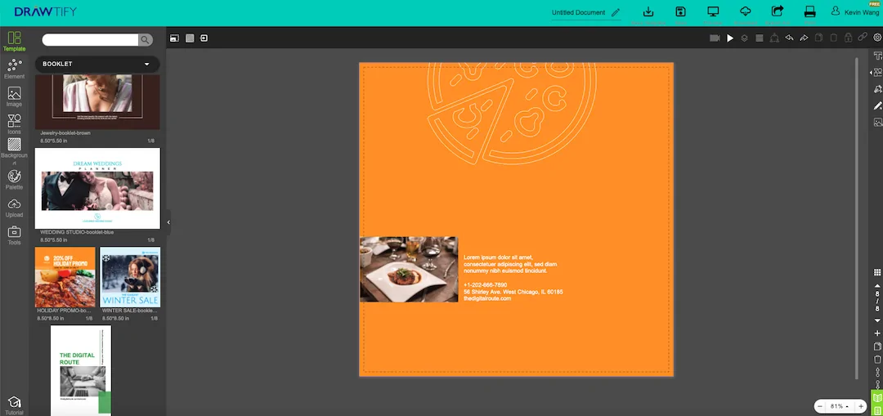Undo the last action
The width and height of the screenshot is (883, 416).
tap(789, 38)
